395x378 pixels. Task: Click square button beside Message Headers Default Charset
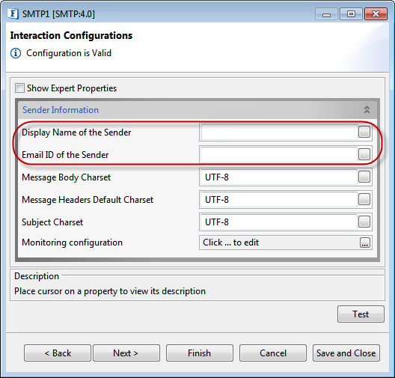[364, 199]
